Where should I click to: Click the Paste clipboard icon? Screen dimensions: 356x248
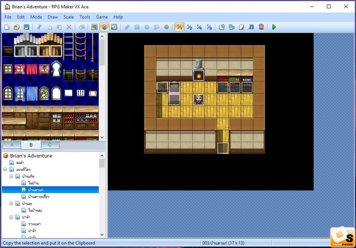[59, 27]
